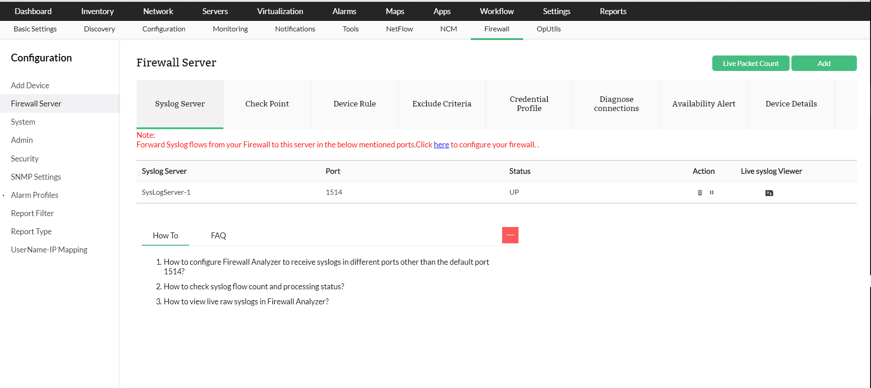The width and height of the screenshot is (871, 388).
Task: Open the Monitoring sub-tab
Action: tap(230, 29)
